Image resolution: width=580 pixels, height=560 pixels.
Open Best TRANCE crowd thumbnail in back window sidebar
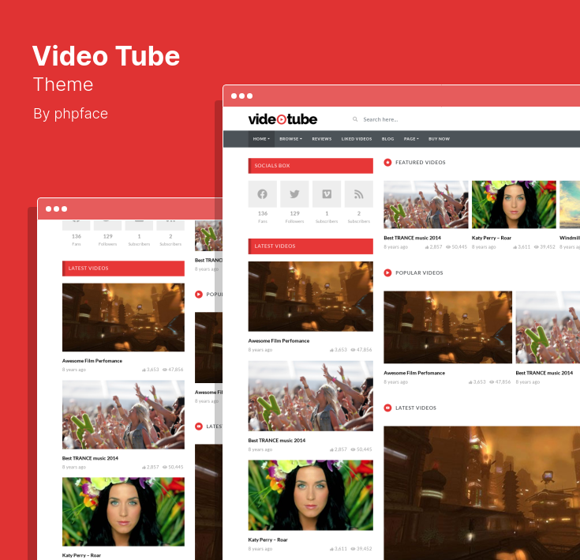click(x=123, y=415)
